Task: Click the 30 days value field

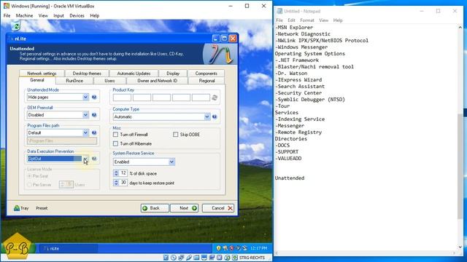Action: coord(123,183)
